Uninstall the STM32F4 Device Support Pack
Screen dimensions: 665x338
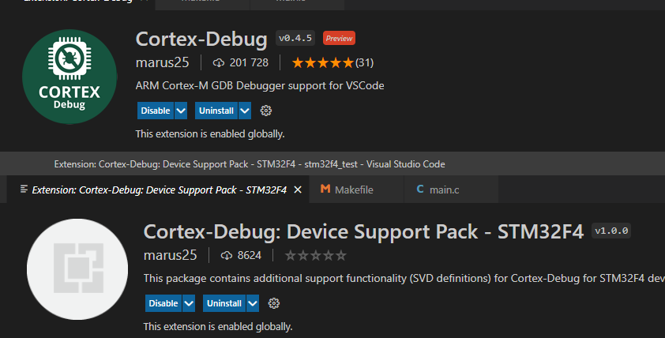tap(224, 303)
